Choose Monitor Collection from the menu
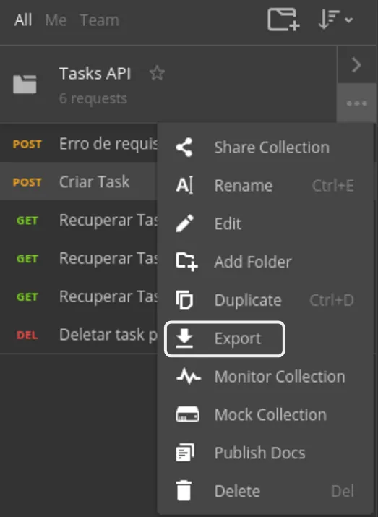This screenshot has height=517, width=378. click(265, 376)
